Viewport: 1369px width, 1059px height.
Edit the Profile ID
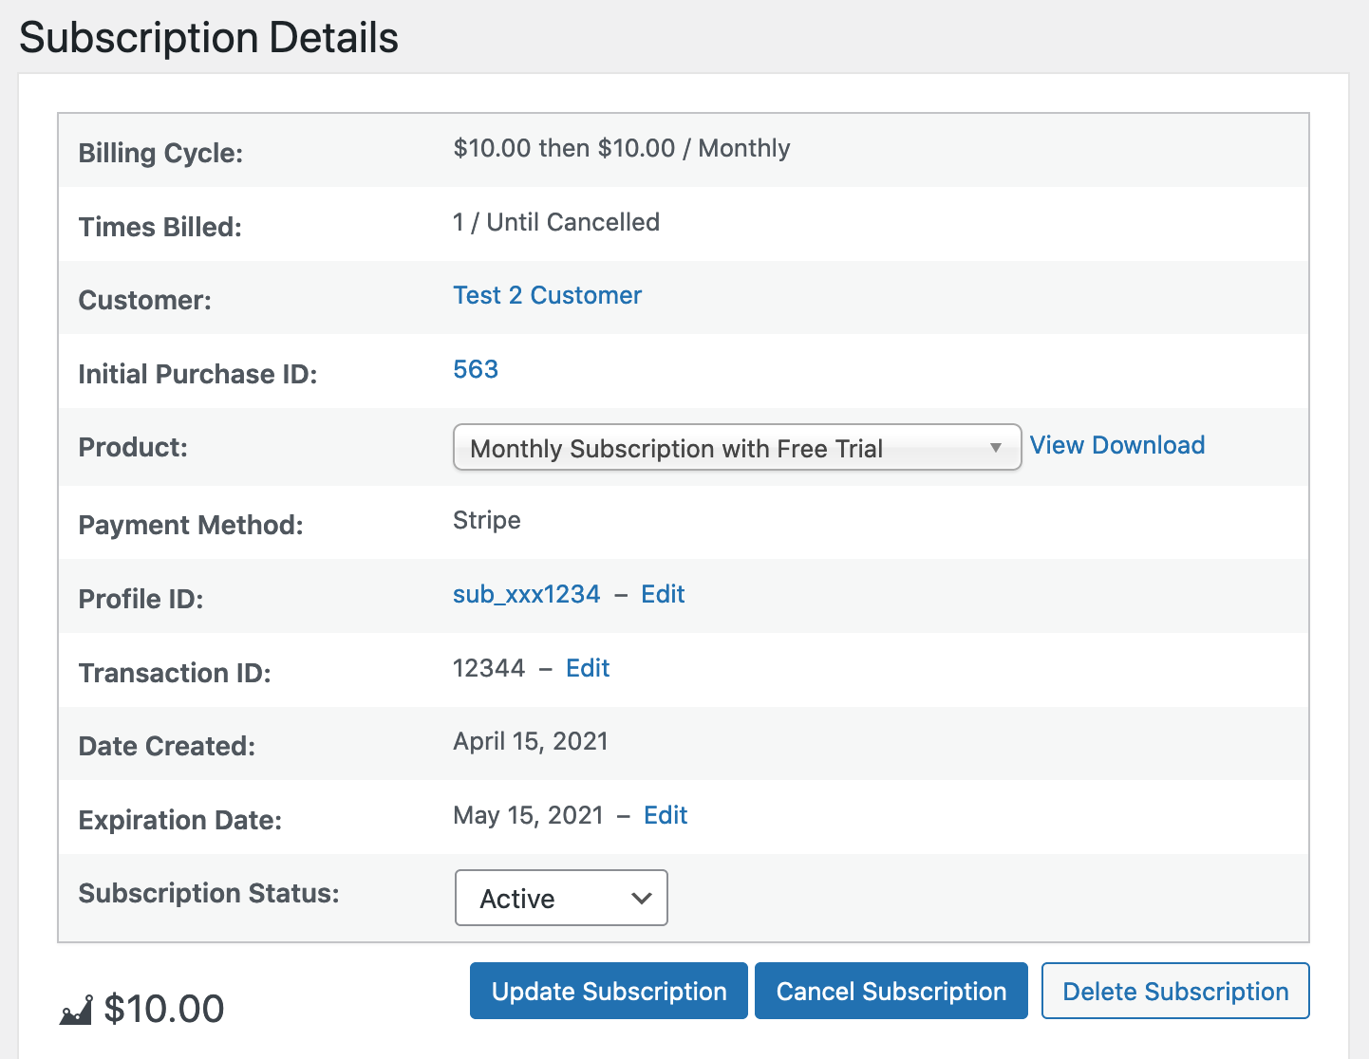[663, 595]
